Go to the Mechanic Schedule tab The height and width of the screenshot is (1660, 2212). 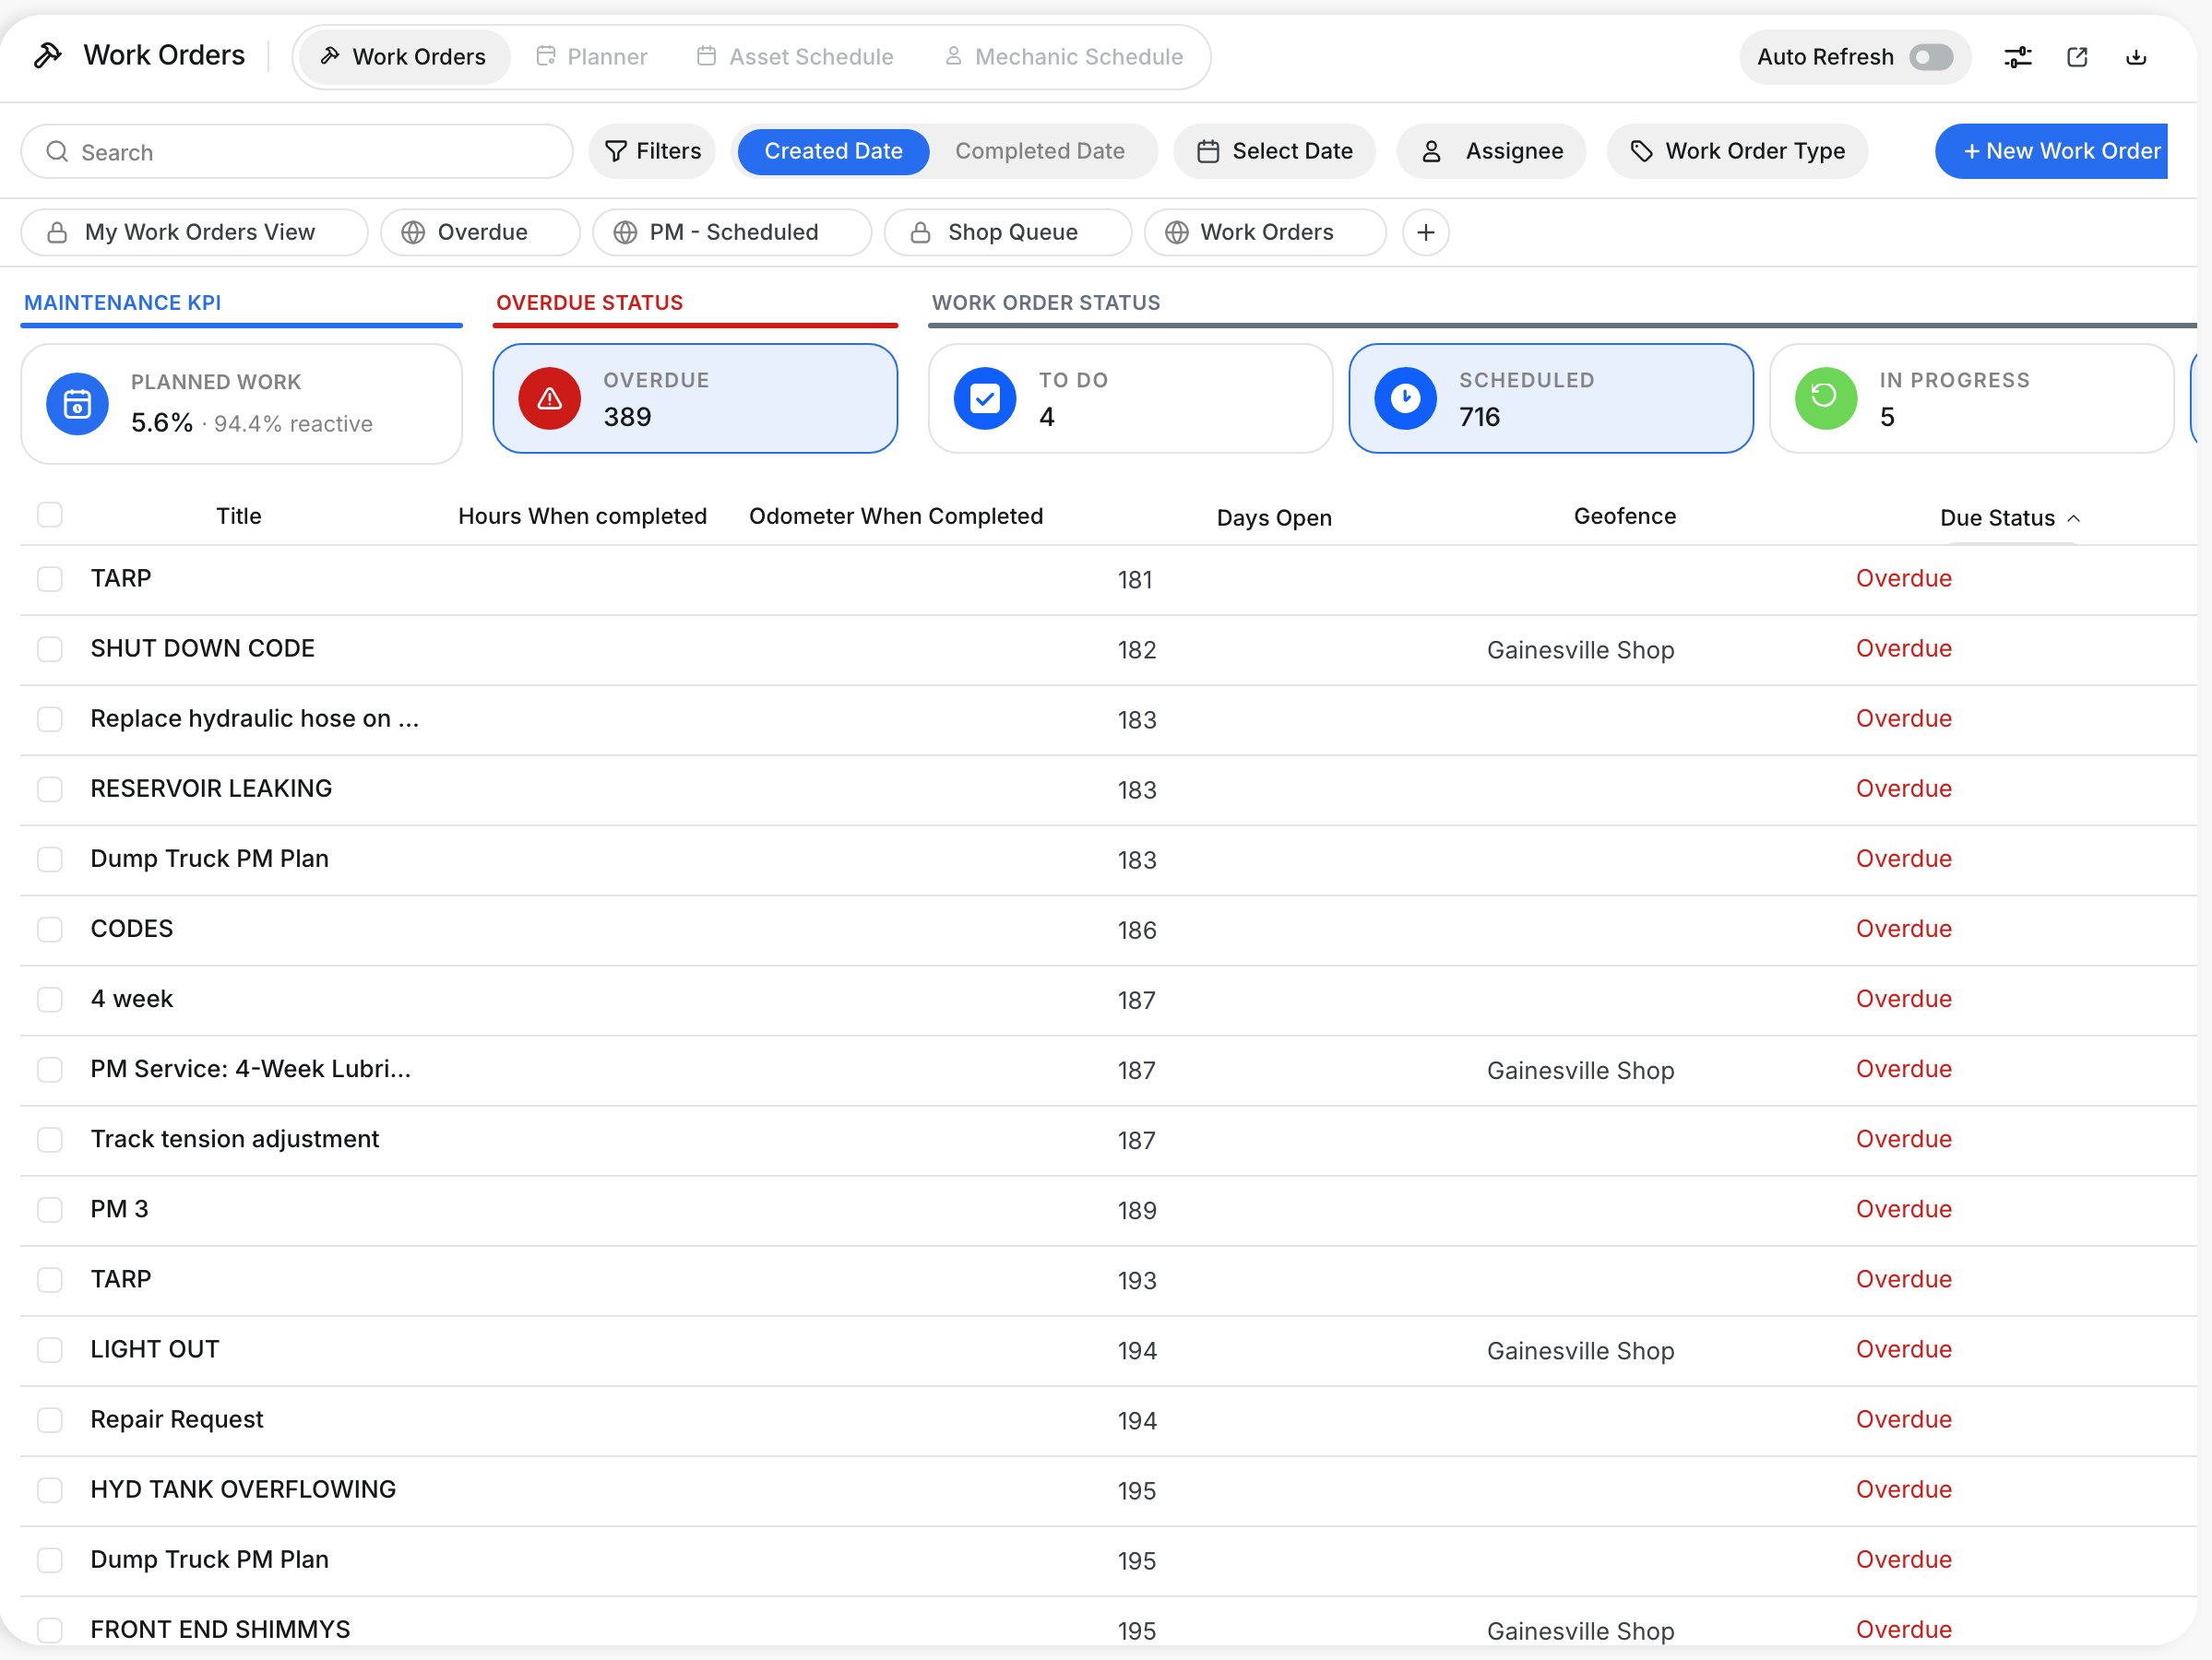pos(1064,57)
